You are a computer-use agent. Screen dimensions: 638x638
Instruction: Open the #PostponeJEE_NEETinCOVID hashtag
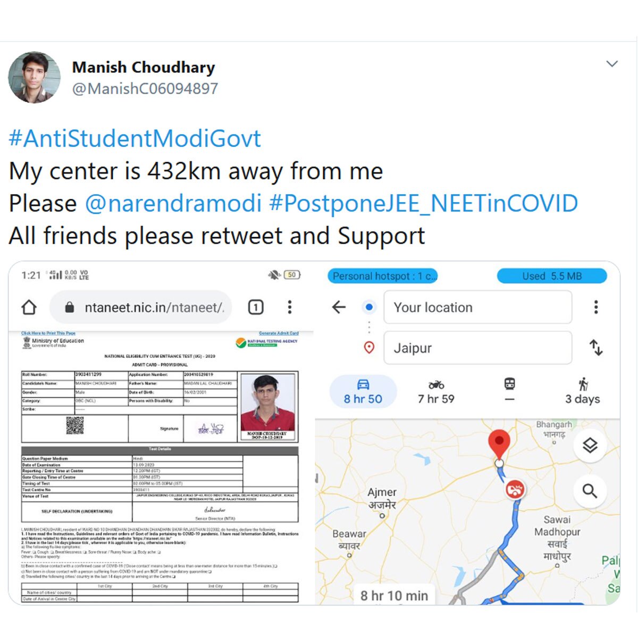click(x=424, y=204)
